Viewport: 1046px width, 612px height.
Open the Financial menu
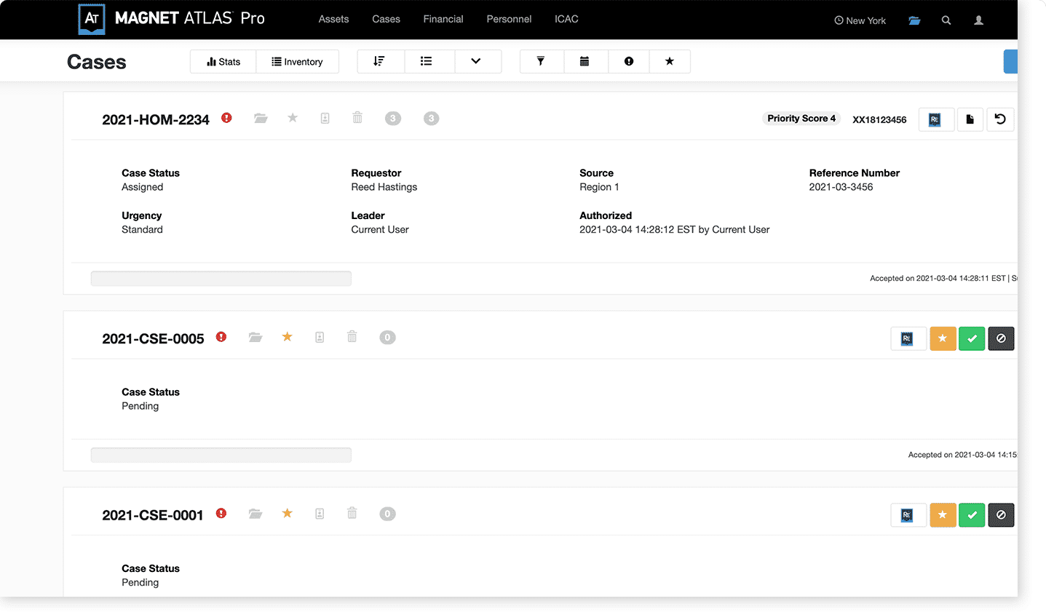[x=443, y=19]
